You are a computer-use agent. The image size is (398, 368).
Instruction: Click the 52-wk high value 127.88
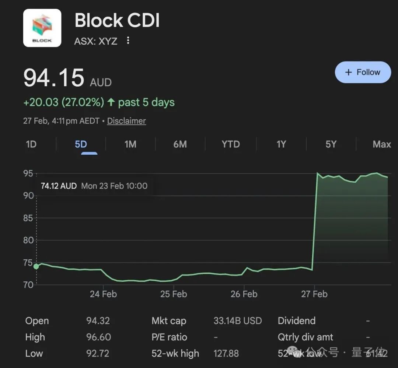[x=226, y=353]
